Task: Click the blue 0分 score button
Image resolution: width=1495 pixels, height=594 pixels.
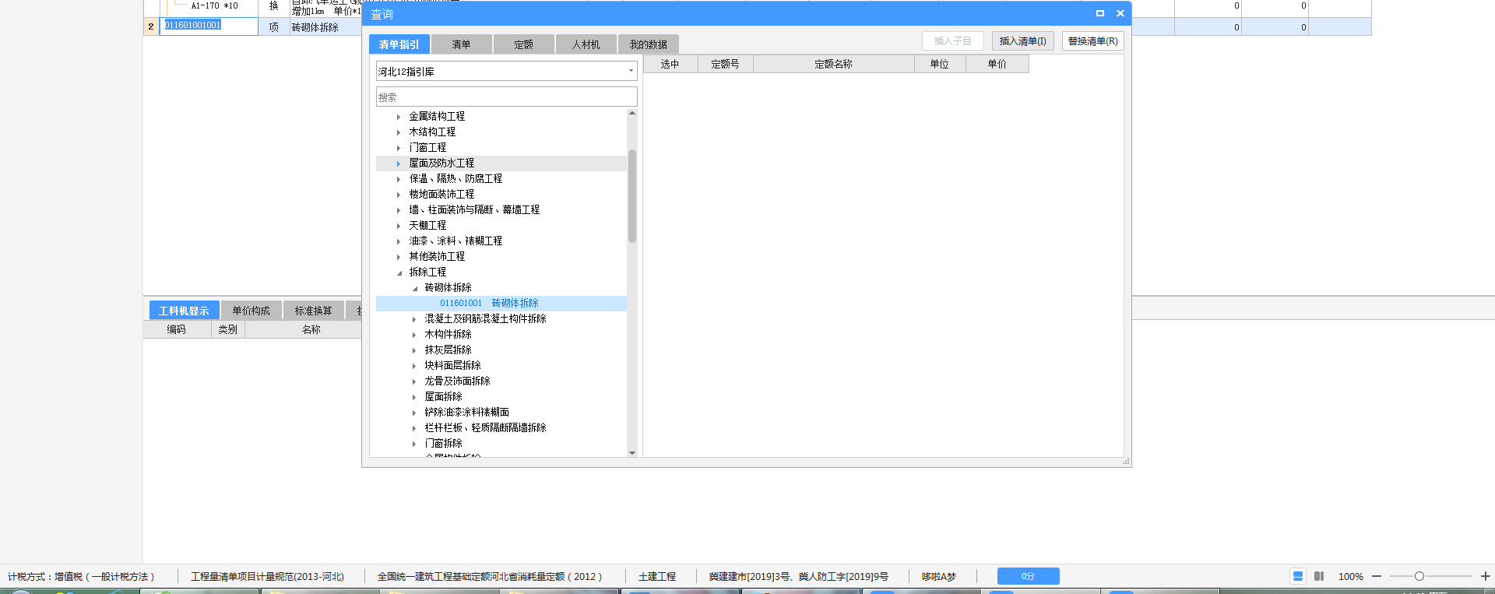Action: click(x=1028, y=576)
